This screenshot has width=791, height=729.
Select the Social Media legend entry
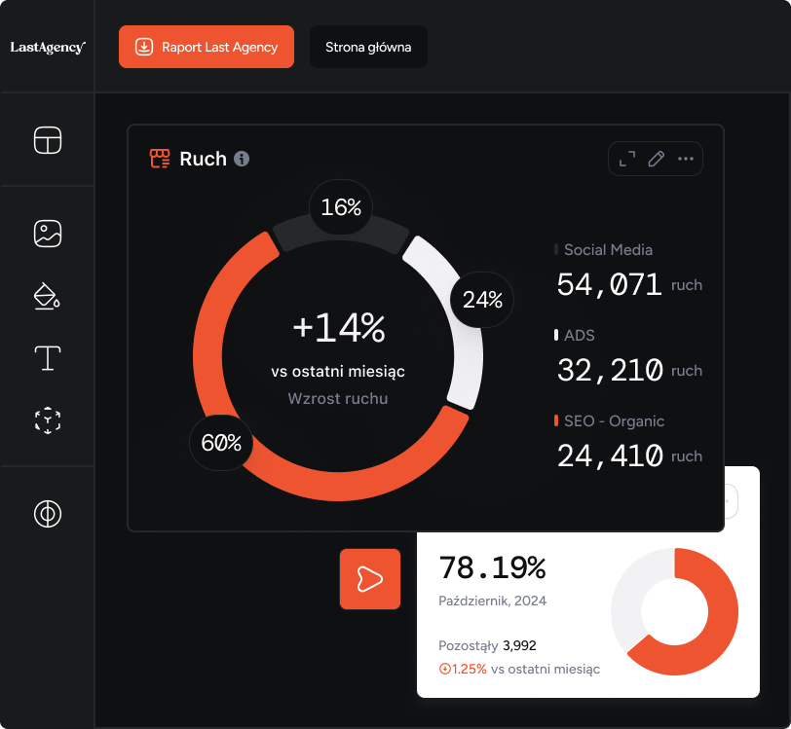[608, 250]
